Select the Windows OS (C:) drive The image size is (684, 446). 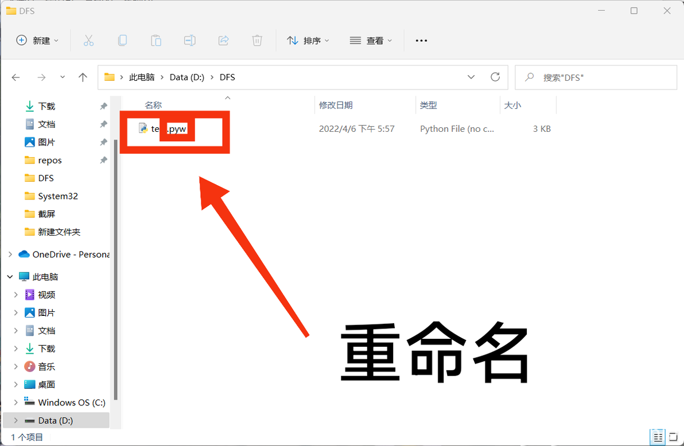coord(72,402)
